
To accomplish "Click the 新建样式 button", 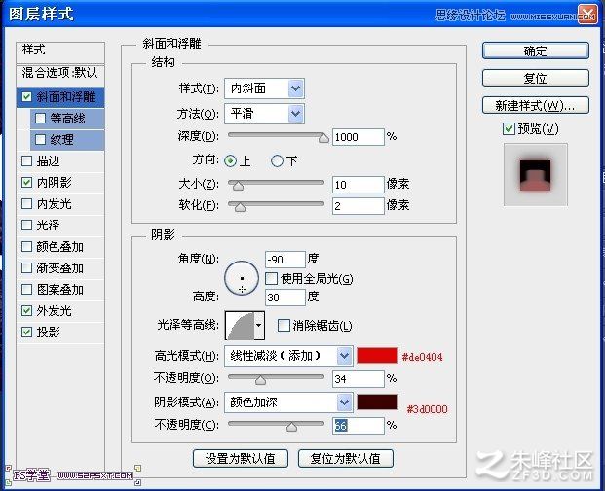I will click(x=536, y=105).
